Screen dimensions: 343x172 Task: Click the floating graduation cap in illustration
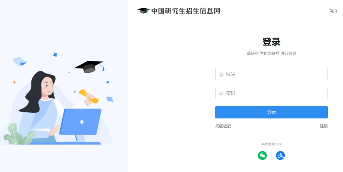click(89, 67)
